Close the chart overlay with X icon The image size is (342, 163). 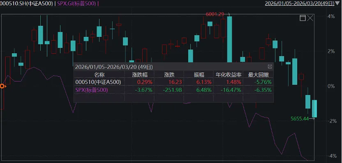310,18
